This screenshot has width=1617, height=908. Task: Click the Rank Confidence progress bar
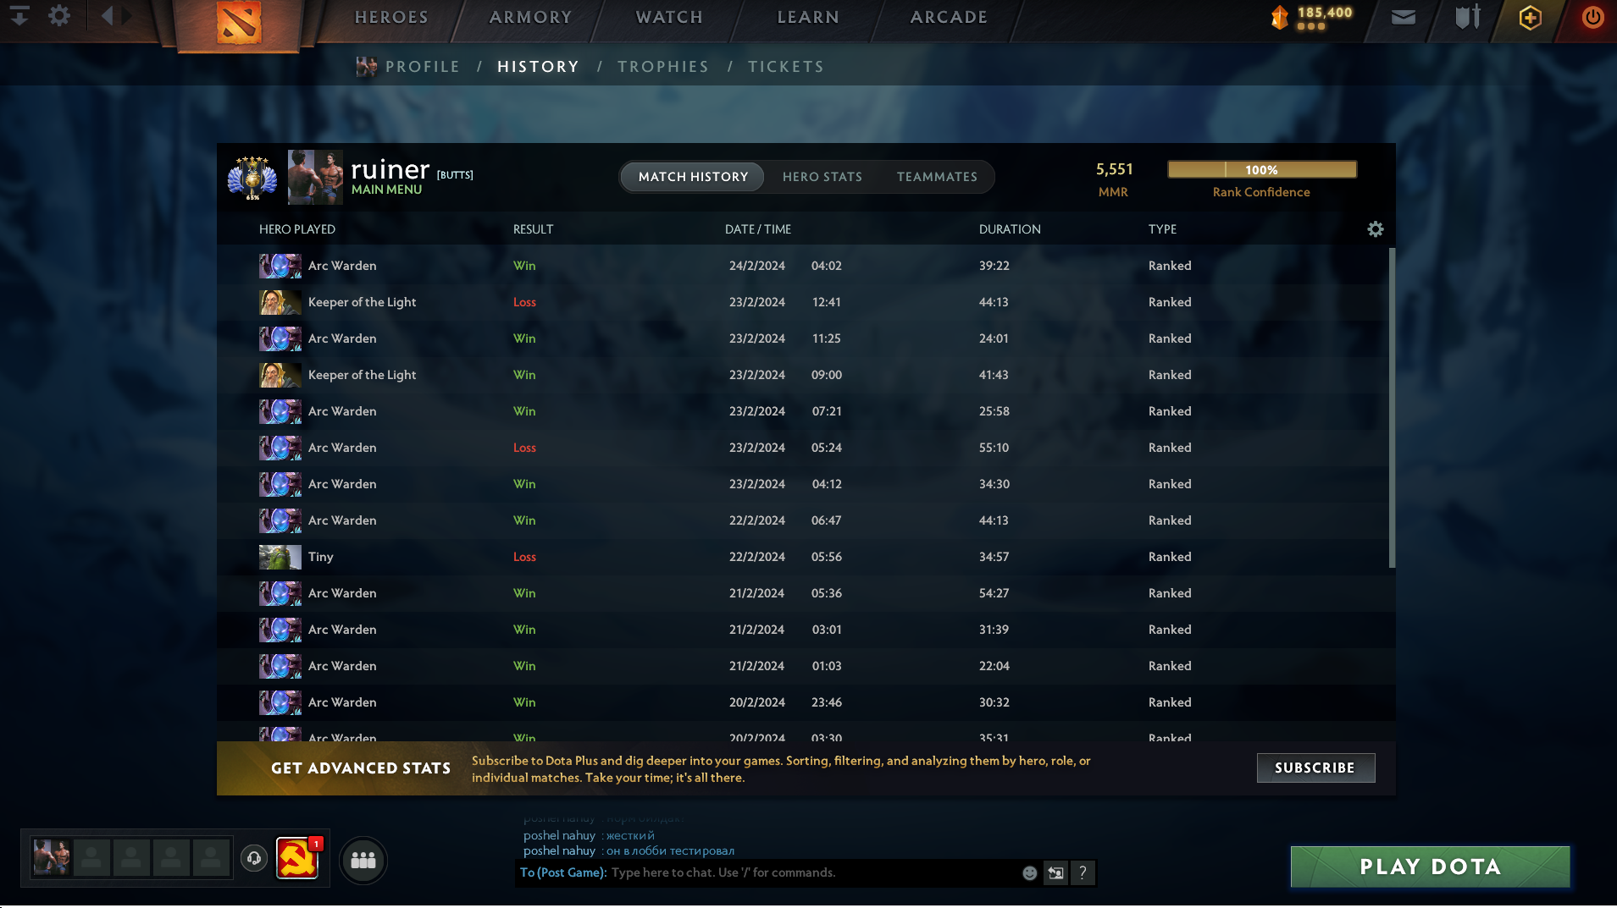click(1262, 170)
